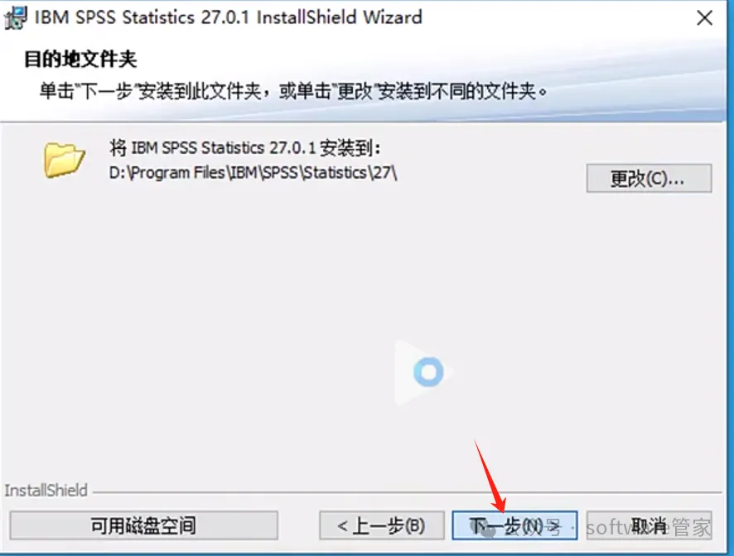Click the red arrow annotation

490,476
